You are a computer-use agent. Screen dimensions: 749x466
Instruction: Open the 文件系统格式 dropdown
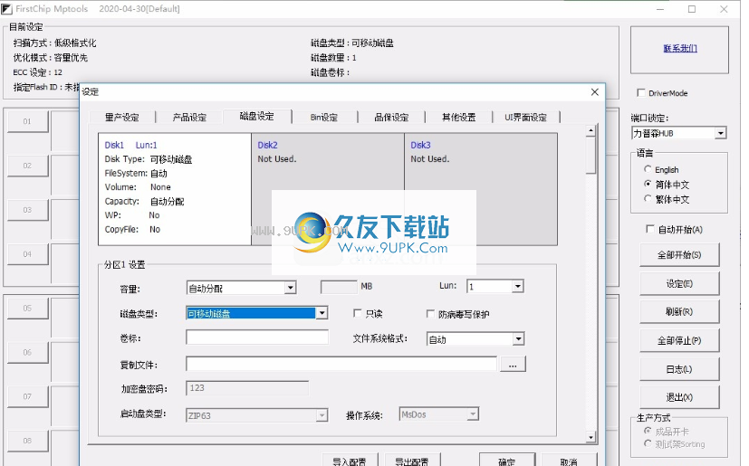tap(518, 339)
